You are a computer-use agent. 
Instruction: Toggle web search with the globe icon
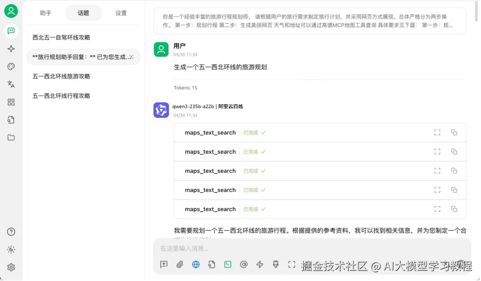point(196,265)
